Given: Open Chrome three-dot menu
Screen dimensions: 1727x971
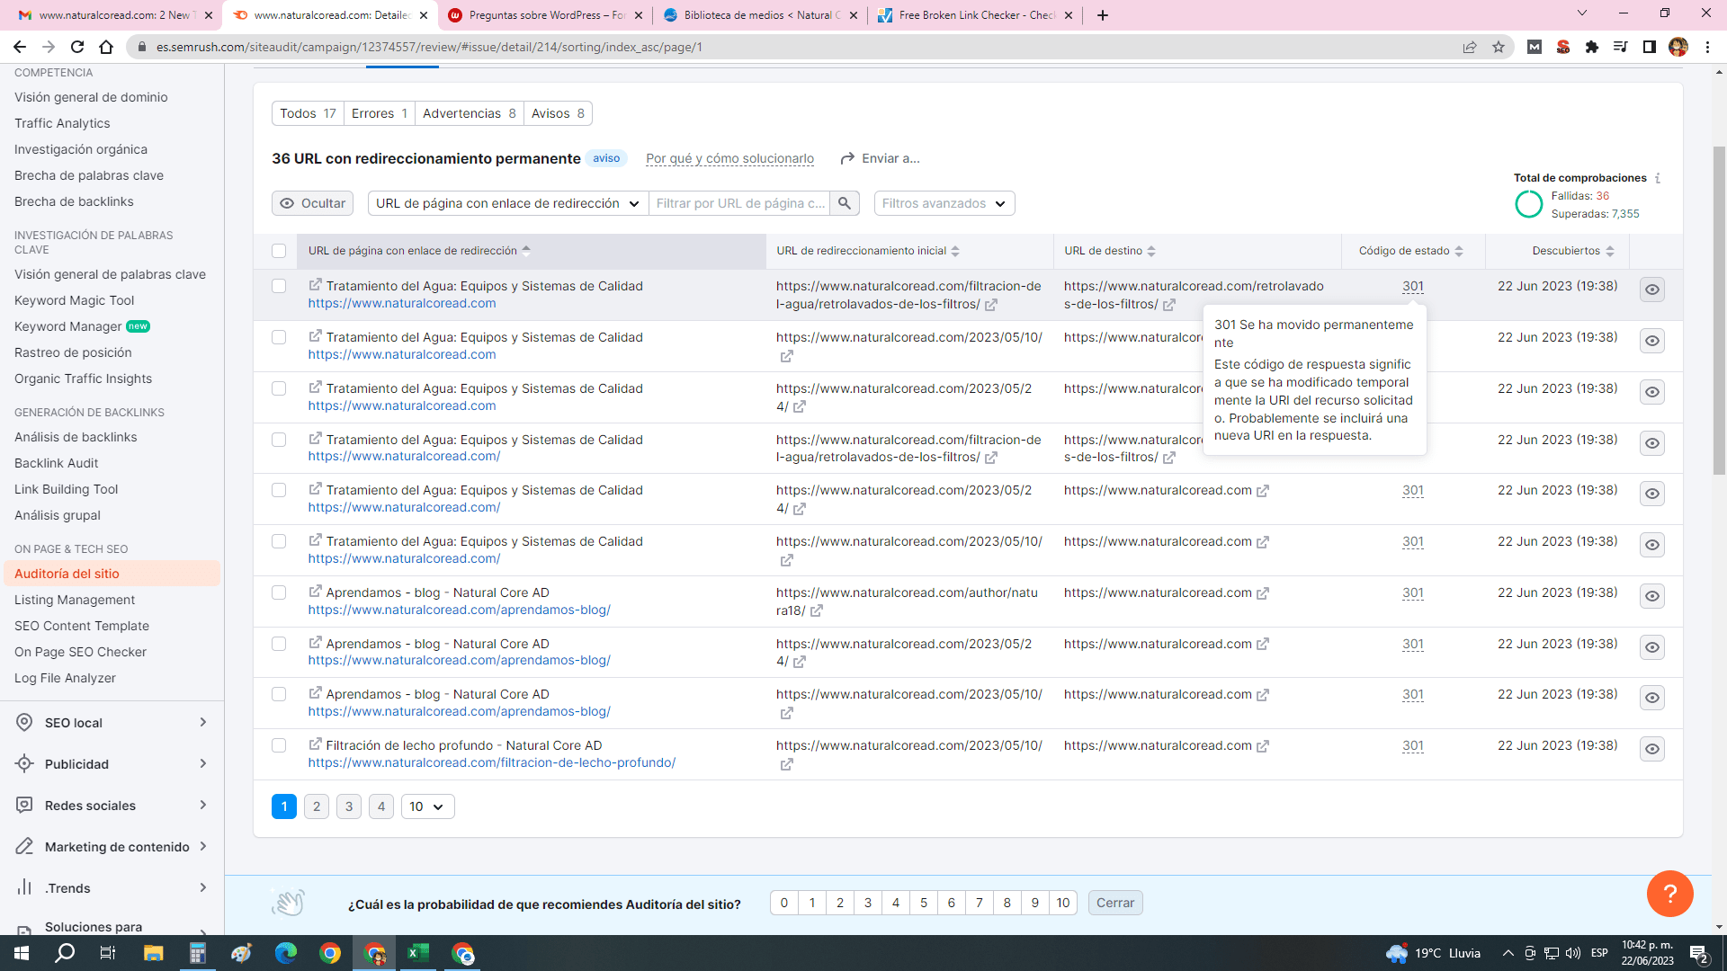Looking at the screenshot, I should pyautogui.click(x=1707, y=47).
